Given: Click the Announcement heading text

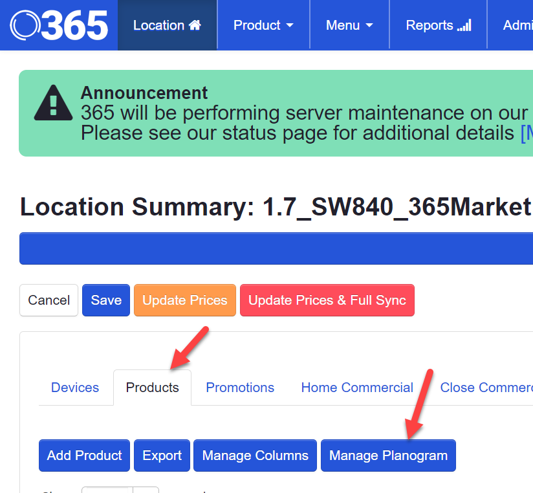Looking at the screenshot, I should point(144,93).
